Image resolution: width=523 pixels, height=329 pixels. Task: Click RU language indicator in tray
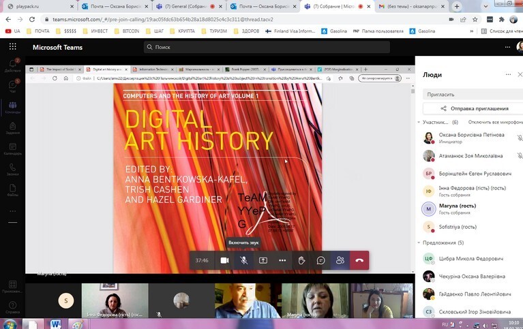(x=445, y=324)
